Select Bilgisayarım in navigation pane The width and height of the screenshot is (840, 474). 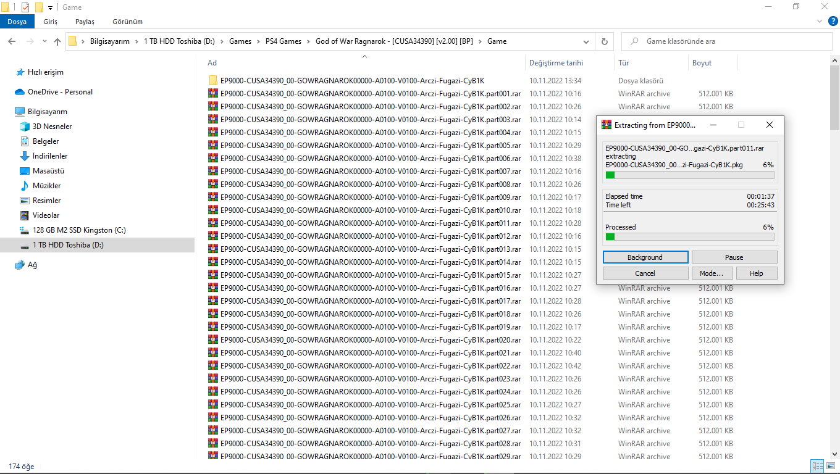click(x=48, y=112)
